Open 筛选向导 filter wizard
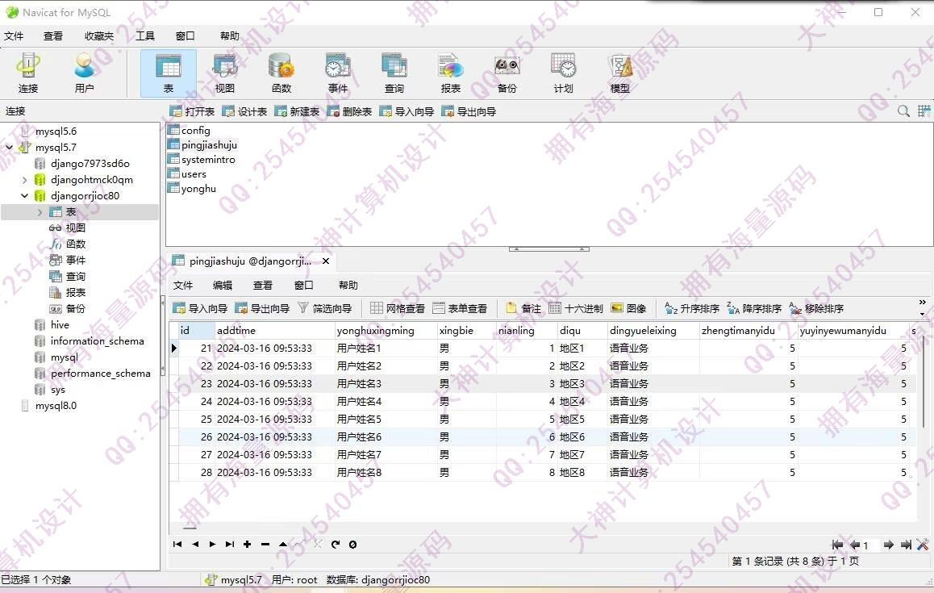 [324, 308]
